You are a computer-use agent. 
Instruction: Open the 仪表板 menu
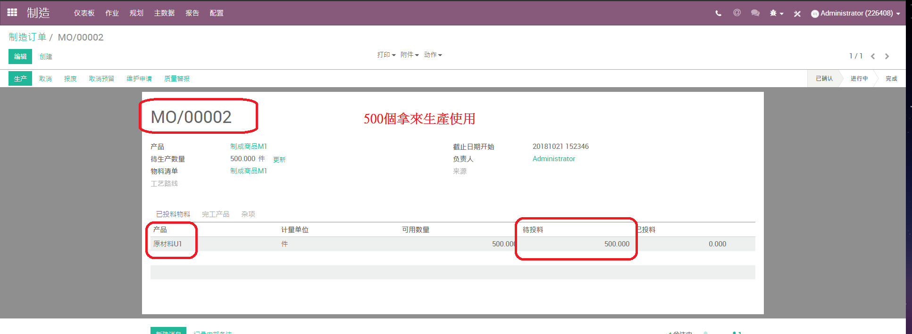pyautogui.click(x=84, y=13)
